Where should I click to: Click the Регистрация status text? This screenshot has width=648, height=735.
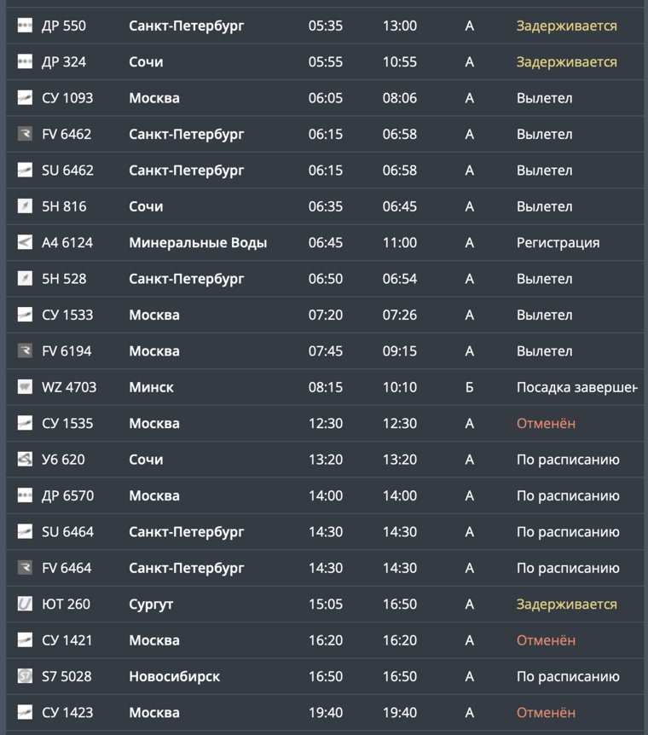click(x=558, y=243)
